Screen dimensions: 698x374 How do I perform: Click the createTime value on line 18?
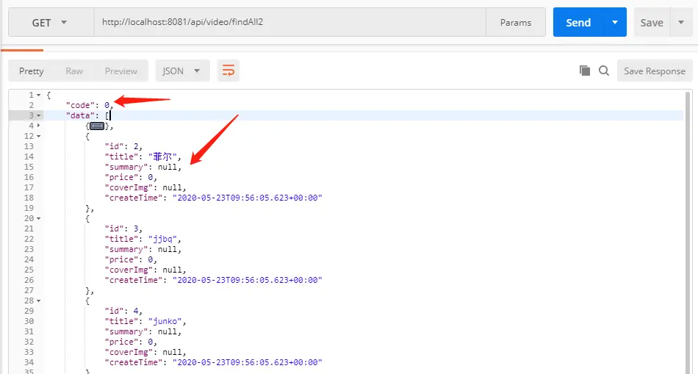point(247,198)
